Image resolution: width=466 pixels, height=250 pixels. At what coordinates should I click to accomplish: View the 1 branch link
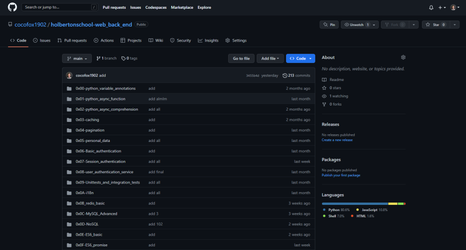107,58
